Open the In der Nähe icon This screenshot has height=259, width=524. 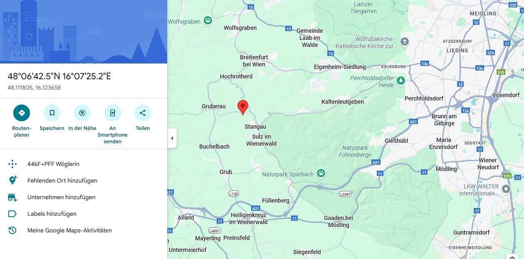tap(82, 113)
